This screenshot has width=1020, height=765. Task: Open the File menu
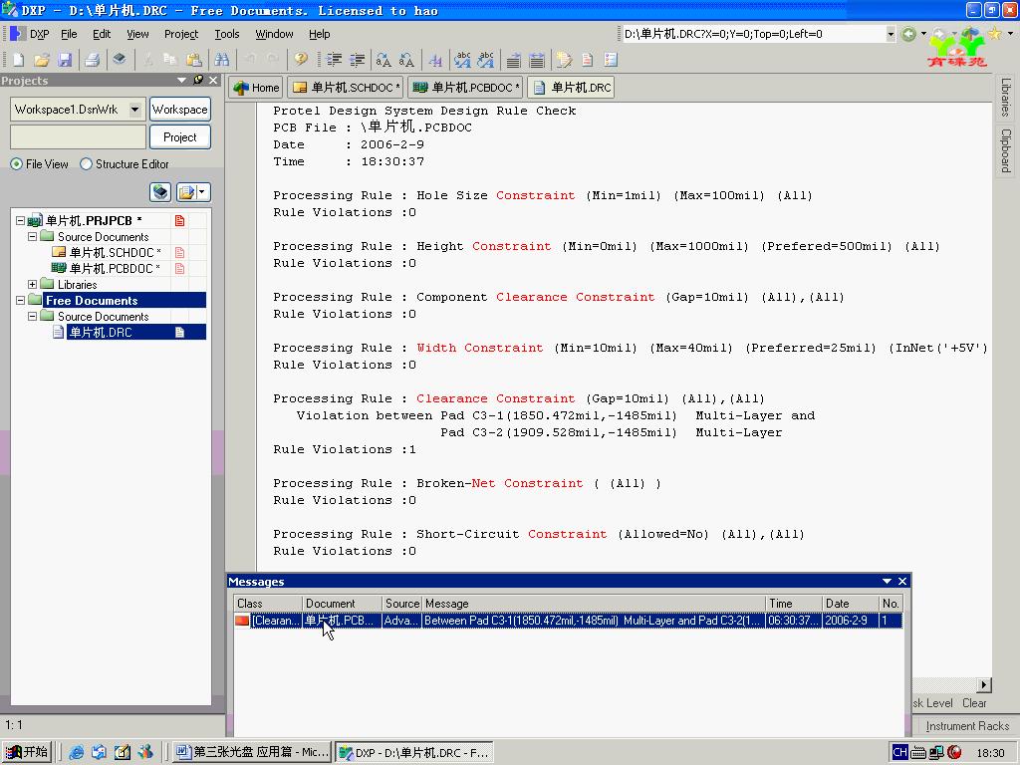(69, 34)
